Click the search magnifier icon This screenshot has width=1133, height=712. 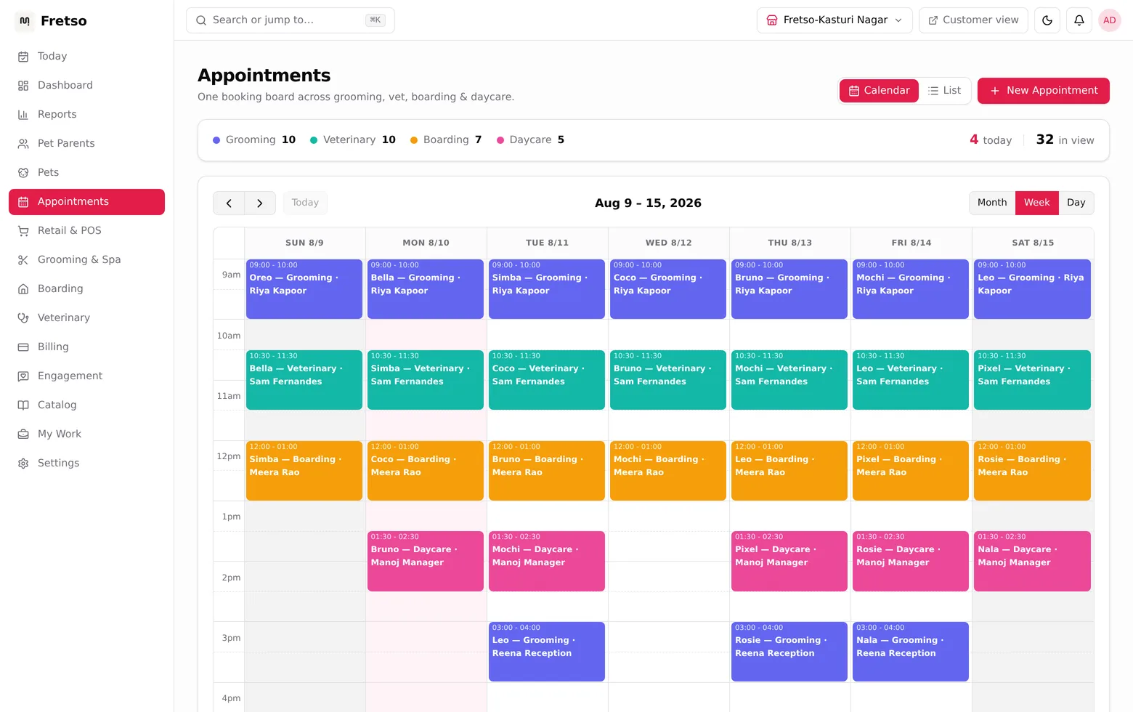201,20
